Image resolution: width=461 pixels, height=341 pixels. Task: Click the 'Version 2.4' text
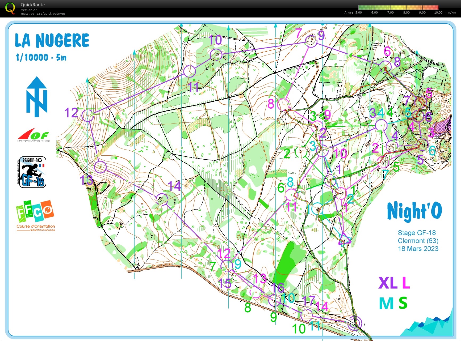point(29,10)
